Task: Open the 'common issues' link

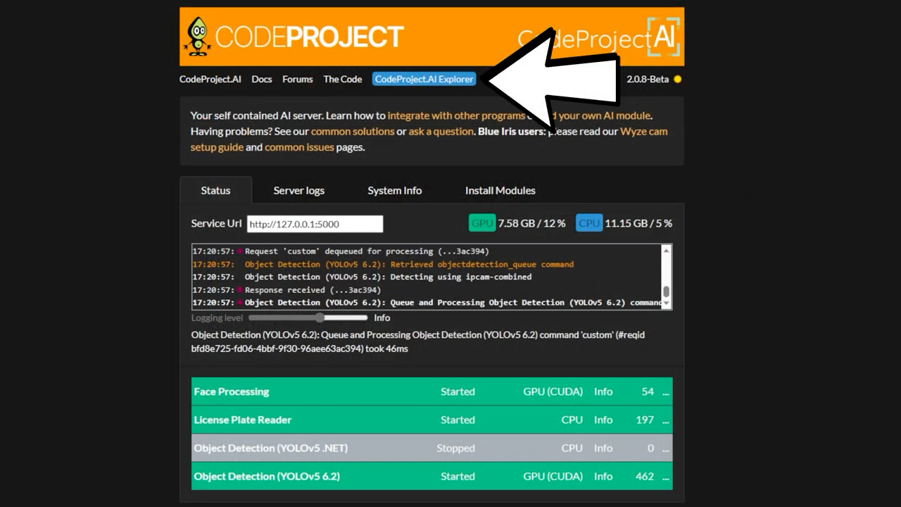Action: click(299, 147)
